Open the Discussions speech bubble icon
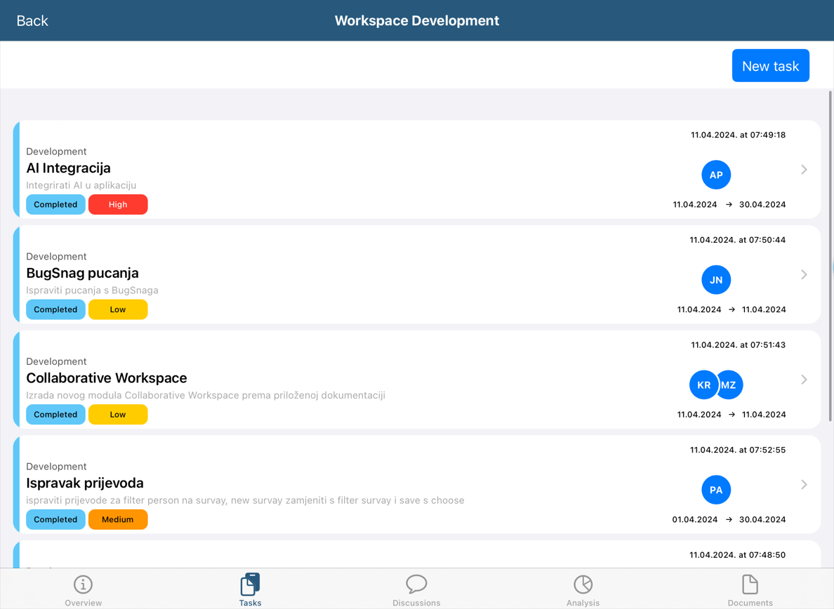This screenshot has width=834, height=609. [416, 584]
